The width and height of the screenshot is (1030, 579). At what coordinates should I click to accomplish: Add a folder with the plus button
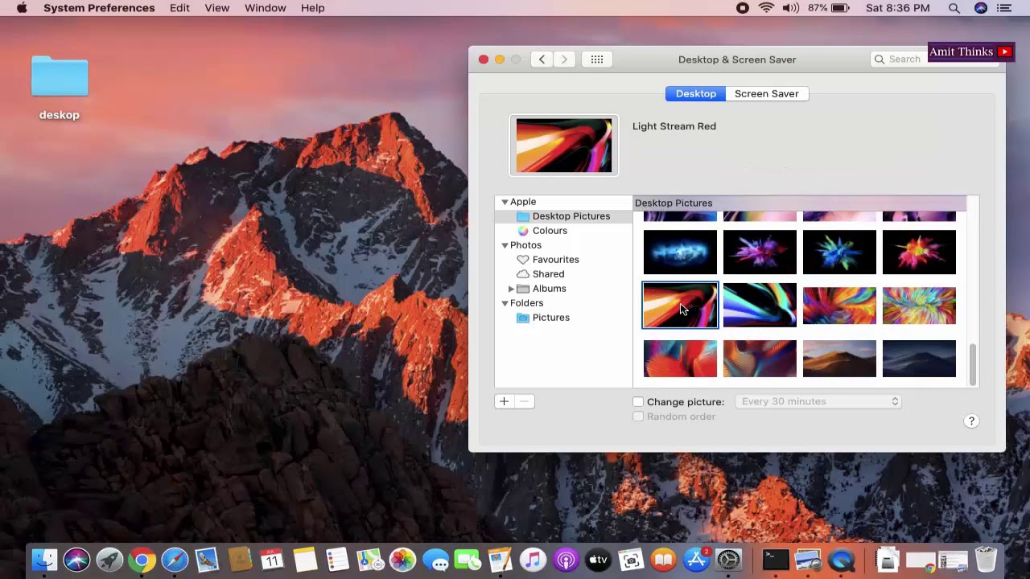(x=504, y=401)
